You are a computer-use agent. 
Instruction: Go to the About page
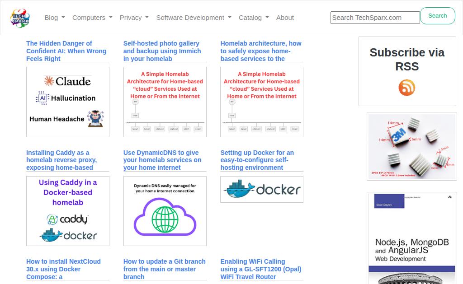coord(285,18)
